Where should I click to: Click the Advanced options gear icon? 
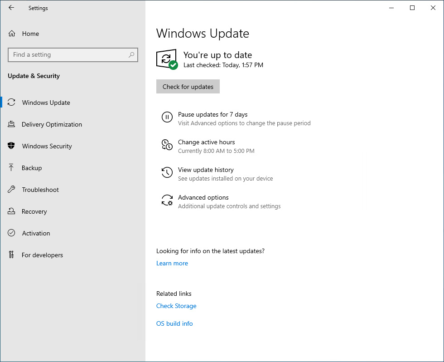click(167, 201)
